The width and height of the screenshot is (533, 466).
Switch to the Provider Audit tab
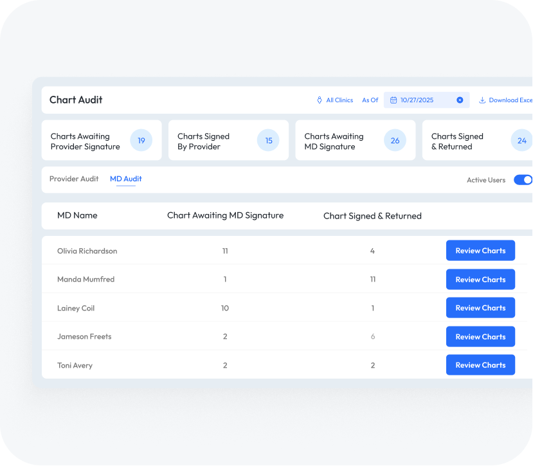point(74,179)
